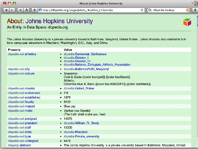Open the dbpedia:William_R._Brody link
The image size is (198, 149).
81,123
